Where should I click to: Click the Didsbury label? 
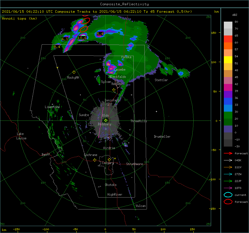click(104, 124)
